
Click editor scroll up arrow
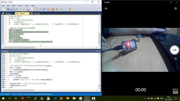[x=99, y=16]
